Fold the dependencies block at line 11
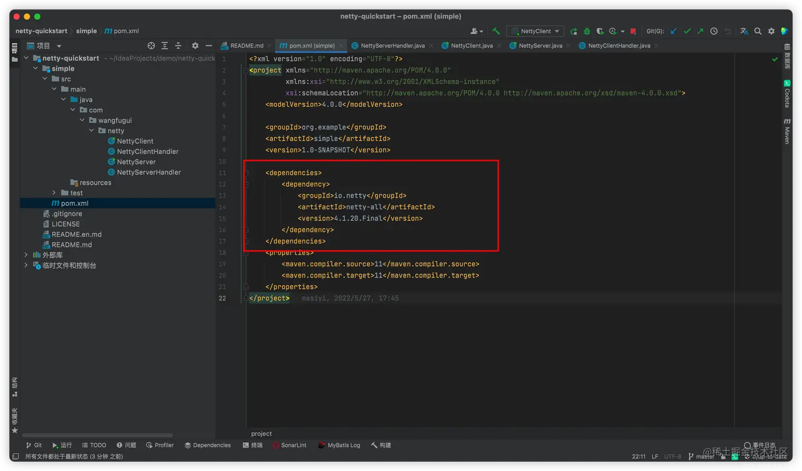This screenshot has width=802, height=471. tap(246, 173)
